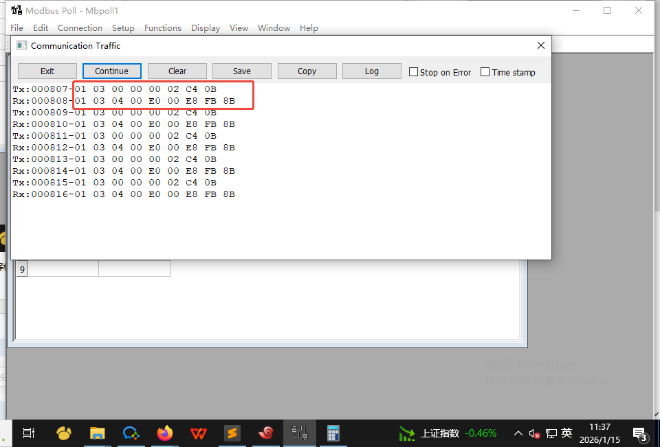Click the Log button

pos(372,71)
